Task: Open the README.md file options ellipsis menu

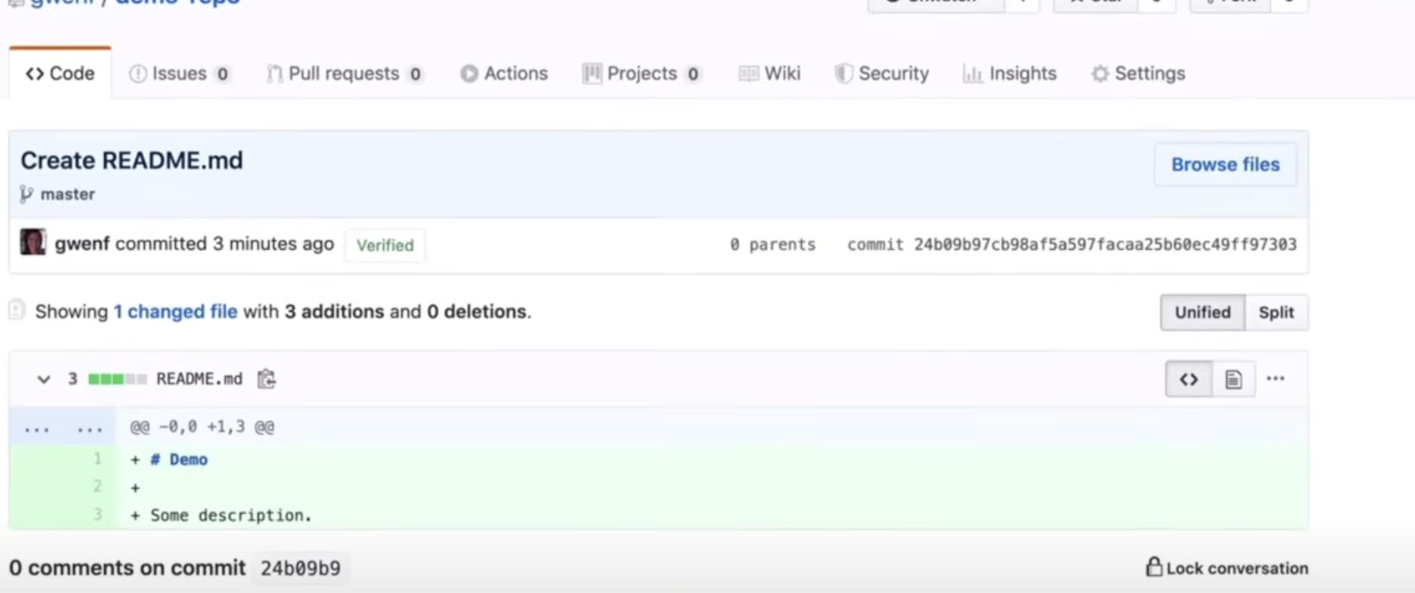Action: (x=1275, y=379)
